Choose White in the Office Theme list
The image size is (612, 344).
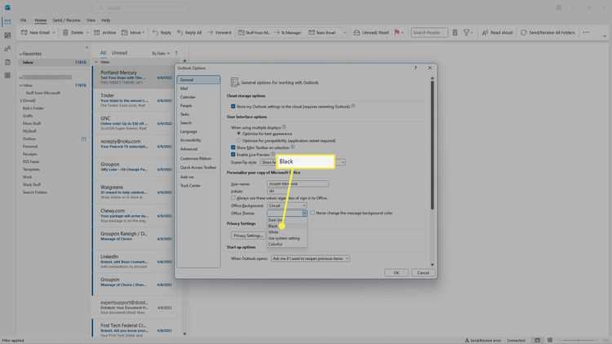point(287,232)
